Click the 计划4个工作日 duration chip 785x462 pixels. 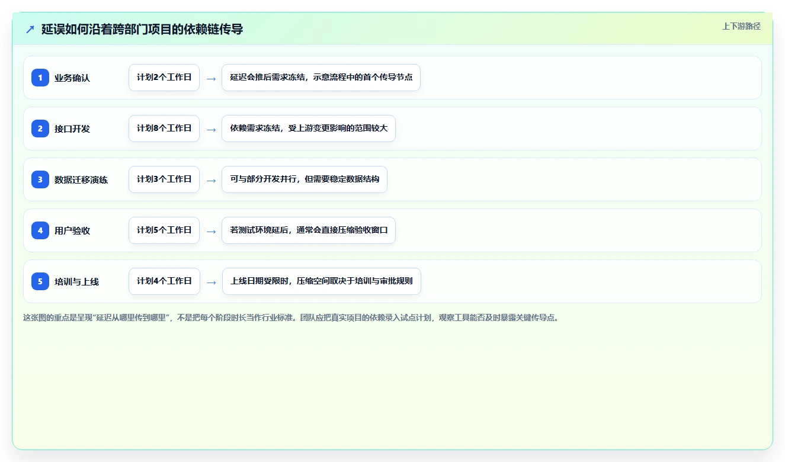pyautogui.click(x=164, y=281)
